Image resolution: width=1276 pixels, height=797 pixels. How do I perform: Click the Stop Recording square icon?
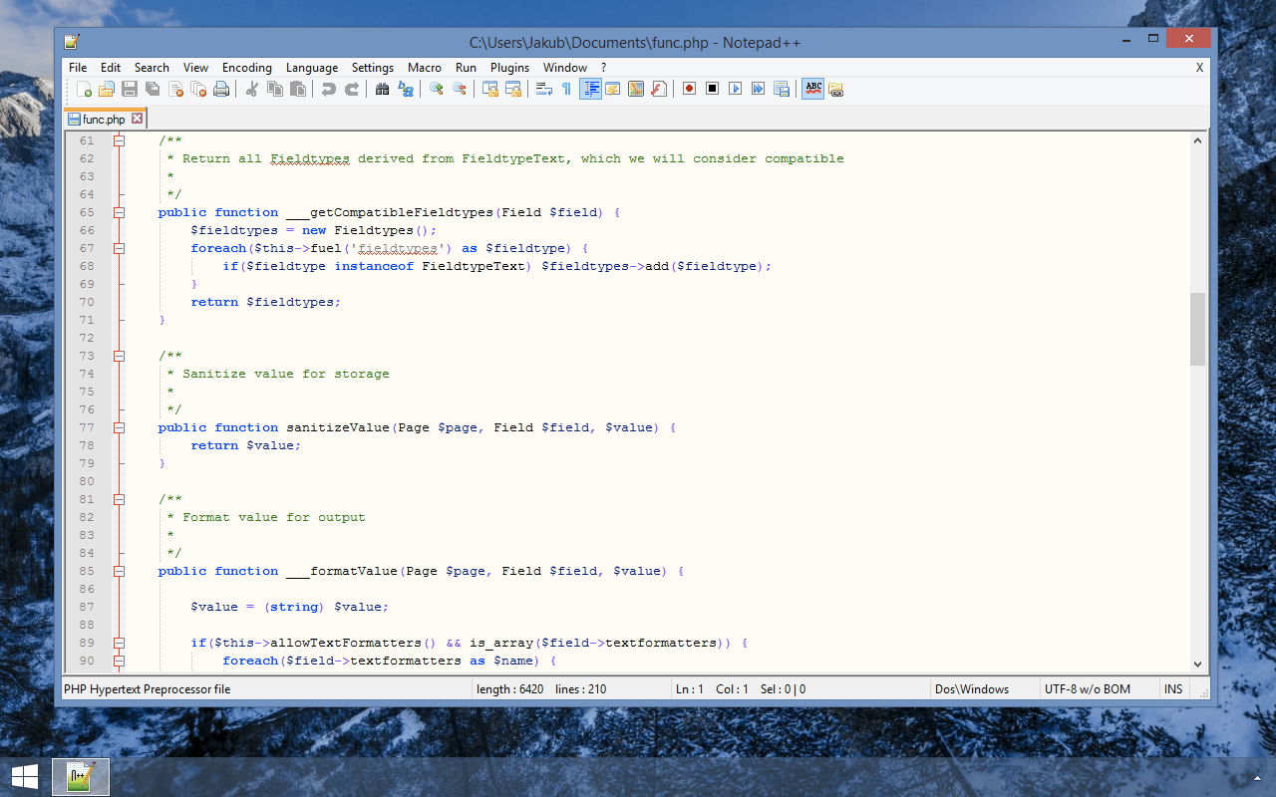point(712,89)
